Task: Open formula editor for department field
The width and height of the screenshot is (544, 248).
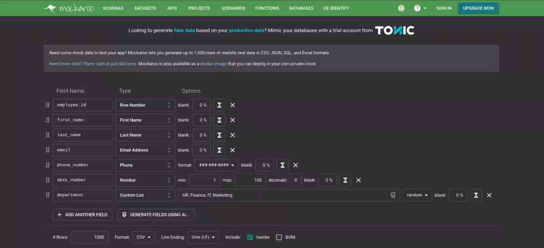Action: (476, 195)
